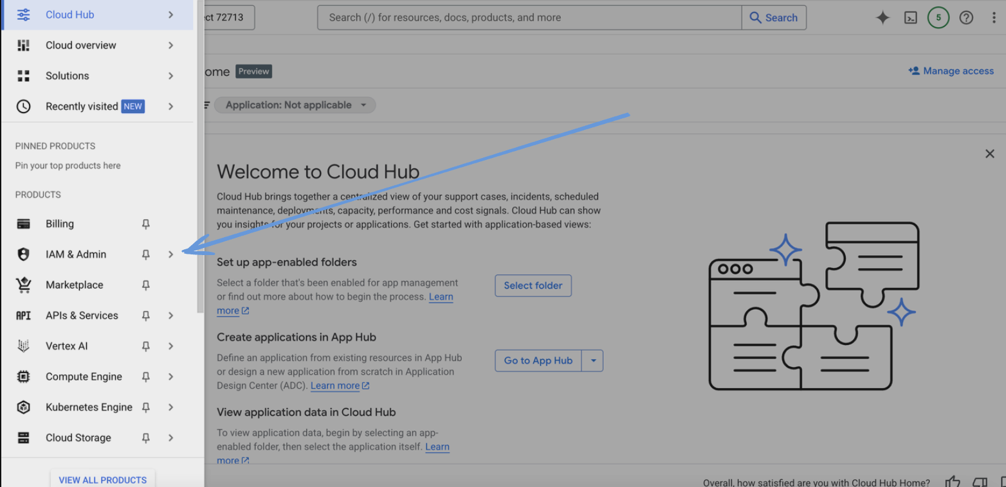Viewport: 1006px width, 487px height.
Task: Open the Application: Not applicable dropdown
Action: (295, 105)
